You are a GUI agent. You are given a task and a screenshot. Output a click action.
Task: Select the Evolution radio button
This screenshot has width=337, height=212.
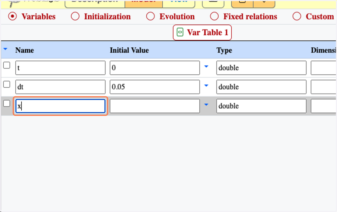[x=151, y=17]
